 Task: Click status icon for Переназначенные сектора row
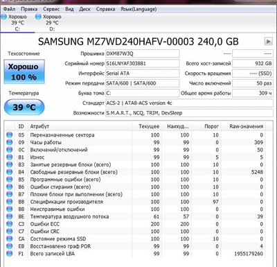[x=10, y=135]
